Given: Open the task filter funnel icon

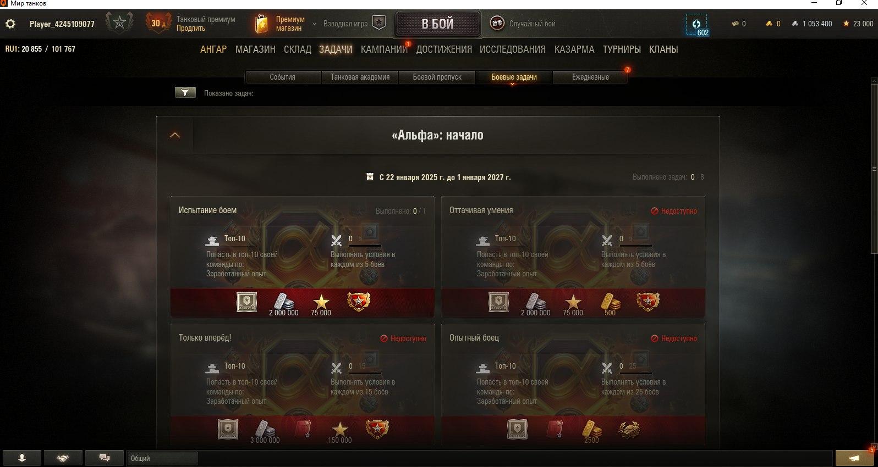Looking at the screenshot, I should point(185,92).
